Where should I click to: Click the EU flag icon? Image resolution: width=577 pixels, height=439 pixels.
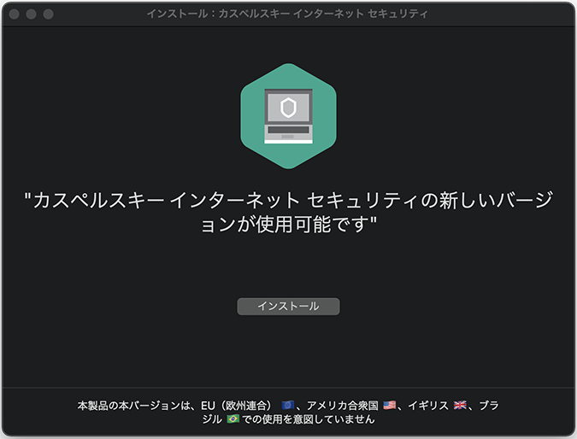[x=288, y=405]
